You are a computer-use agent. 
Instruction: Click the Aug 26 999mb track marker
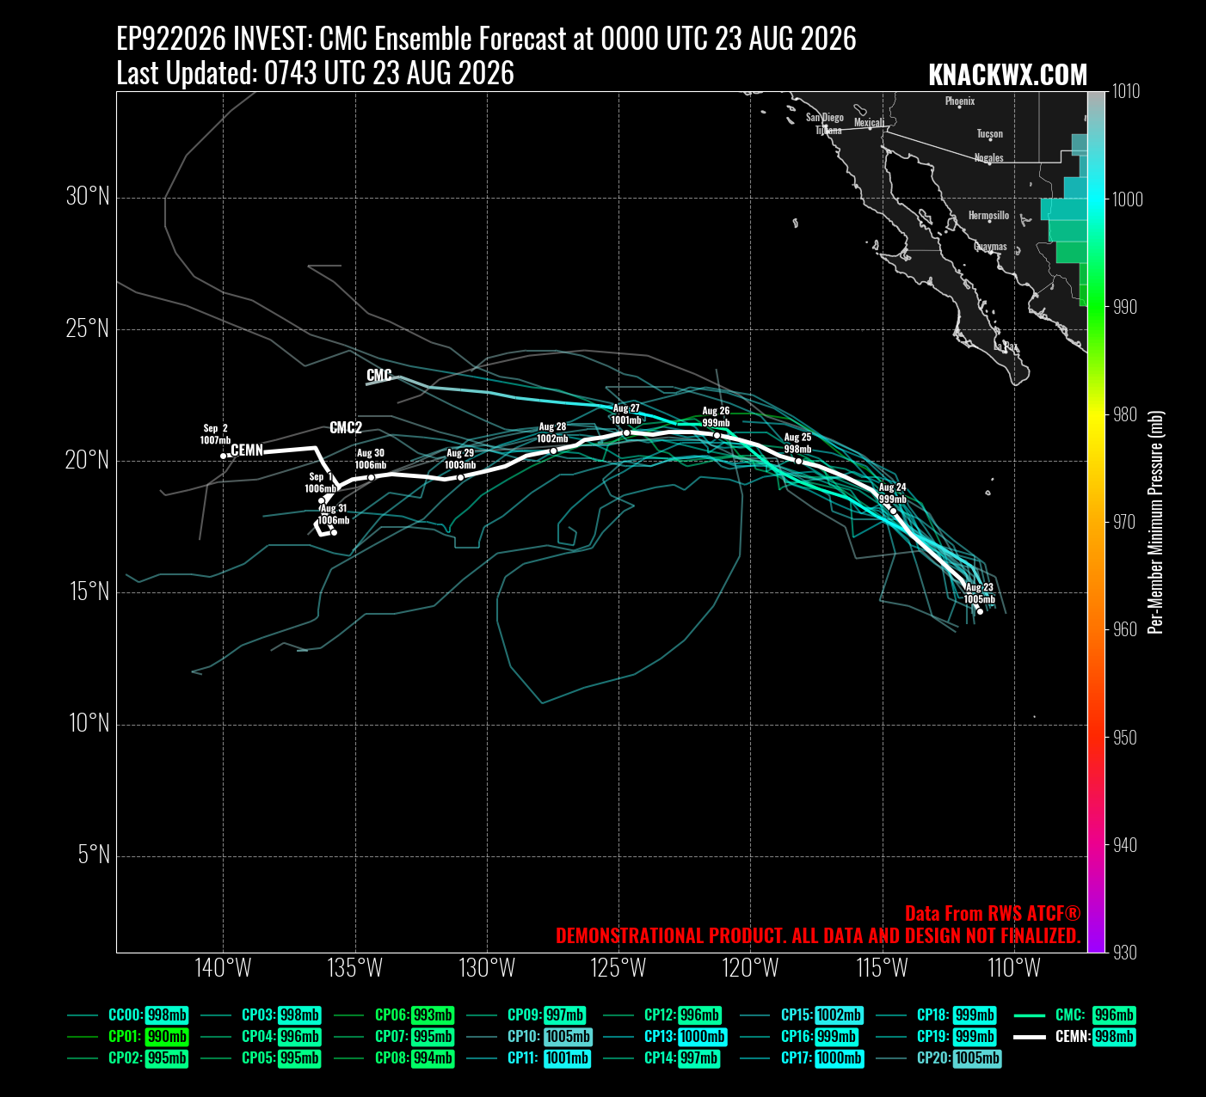pyautogui.click(x=717, y=435)
